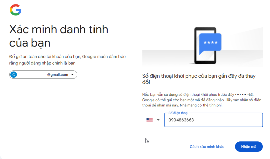Click heading "Số điện thoại khôi phục của bạn gần đây đã thay đổi"
This screenshot has height=159, width=270.
[x=199, y=79]
